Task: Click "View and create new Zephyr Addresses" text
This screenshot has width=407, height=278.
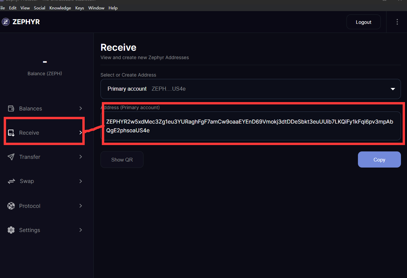Action: [145, 57]
